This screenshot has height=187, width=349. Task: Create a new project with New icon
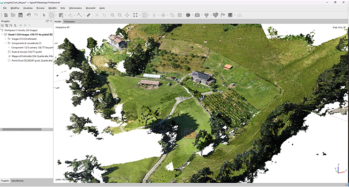click(6, 15)
